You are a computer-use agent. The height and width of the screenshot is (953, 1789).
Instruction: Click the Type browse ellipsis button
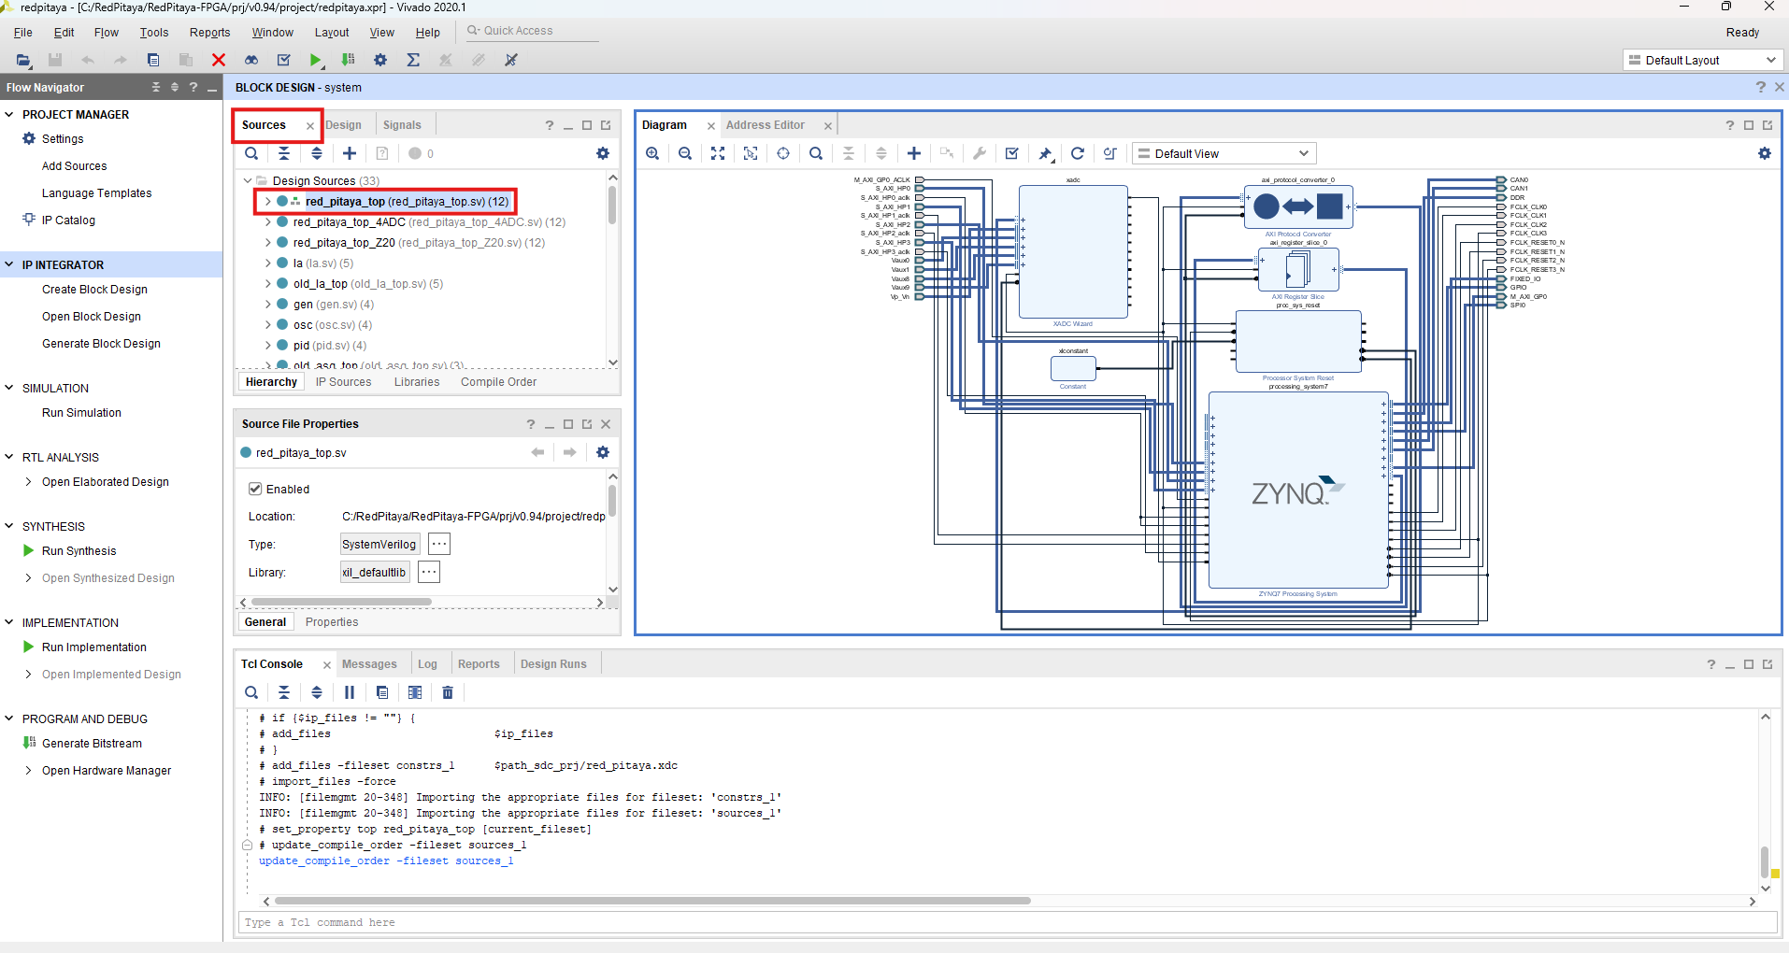[x=439, y=544]
